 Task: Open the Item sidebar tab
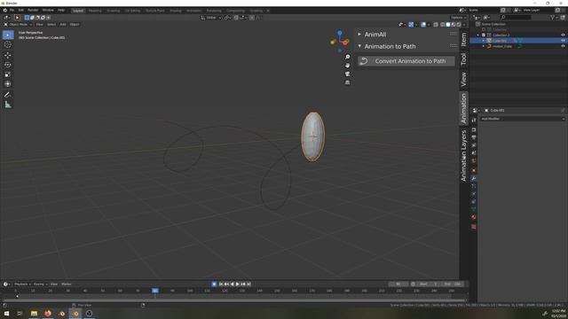463,39
